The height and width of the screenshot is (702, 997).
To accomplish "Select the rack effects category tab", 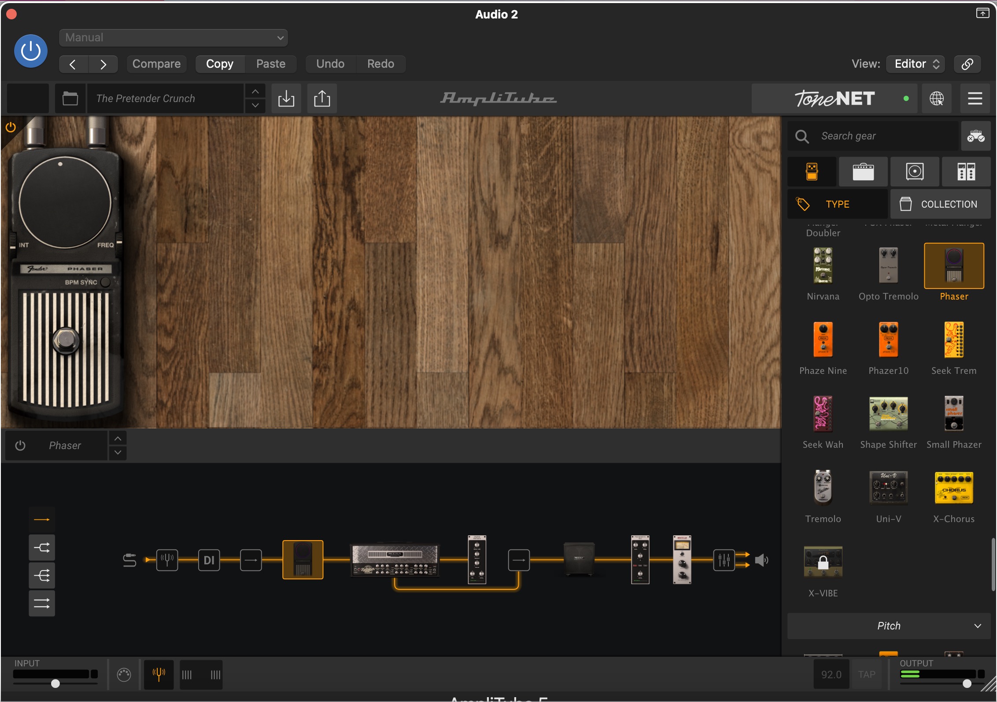I will click(966, 172).
